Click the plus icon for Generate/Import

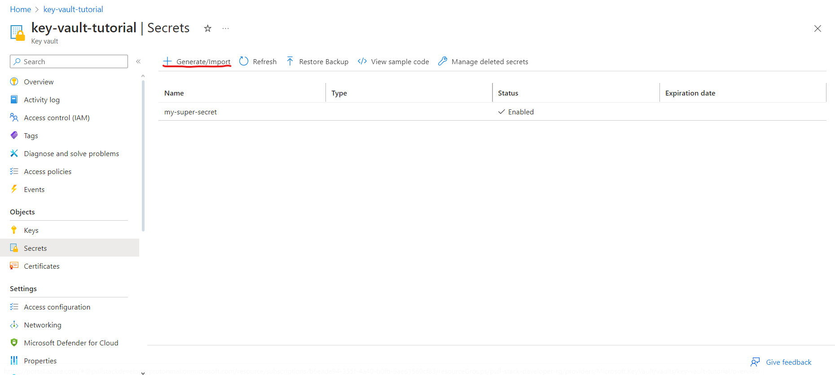(x=167, y=61)
